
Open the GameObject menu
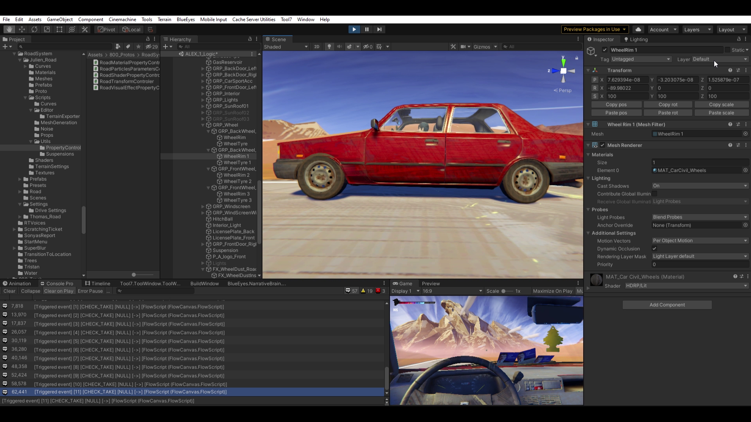pyautogui.click(x=59, y=19)
